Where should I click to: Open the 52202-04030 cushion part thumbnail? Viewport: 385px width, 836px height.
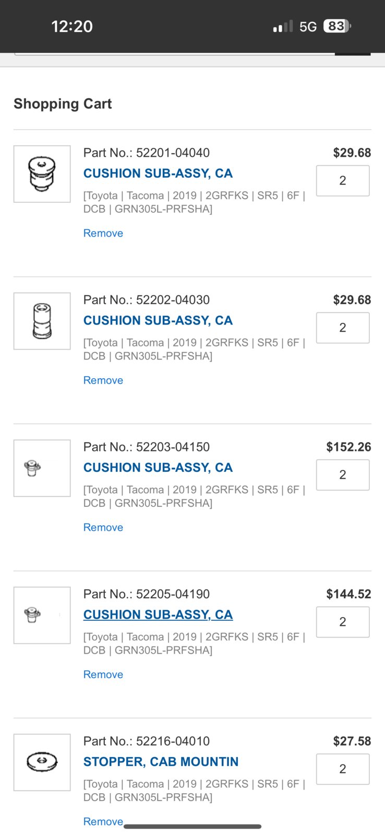click(x=42, y=321)
